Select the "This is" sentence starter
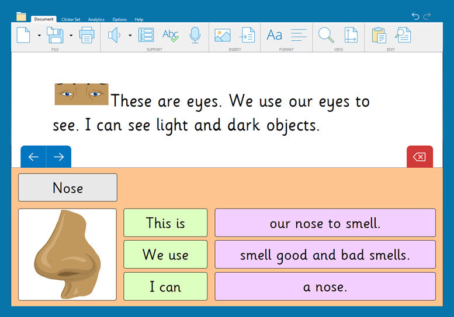Screen dimensions: 454x317 coord(165,223)
